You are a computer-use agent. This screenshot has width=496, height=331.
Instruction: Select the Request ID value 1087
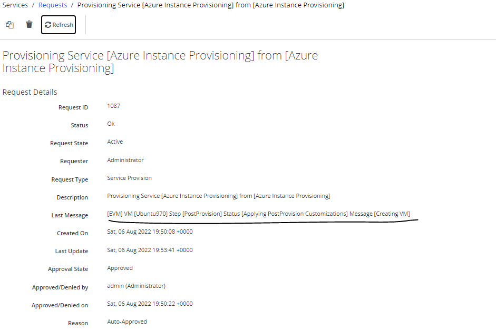113,106
